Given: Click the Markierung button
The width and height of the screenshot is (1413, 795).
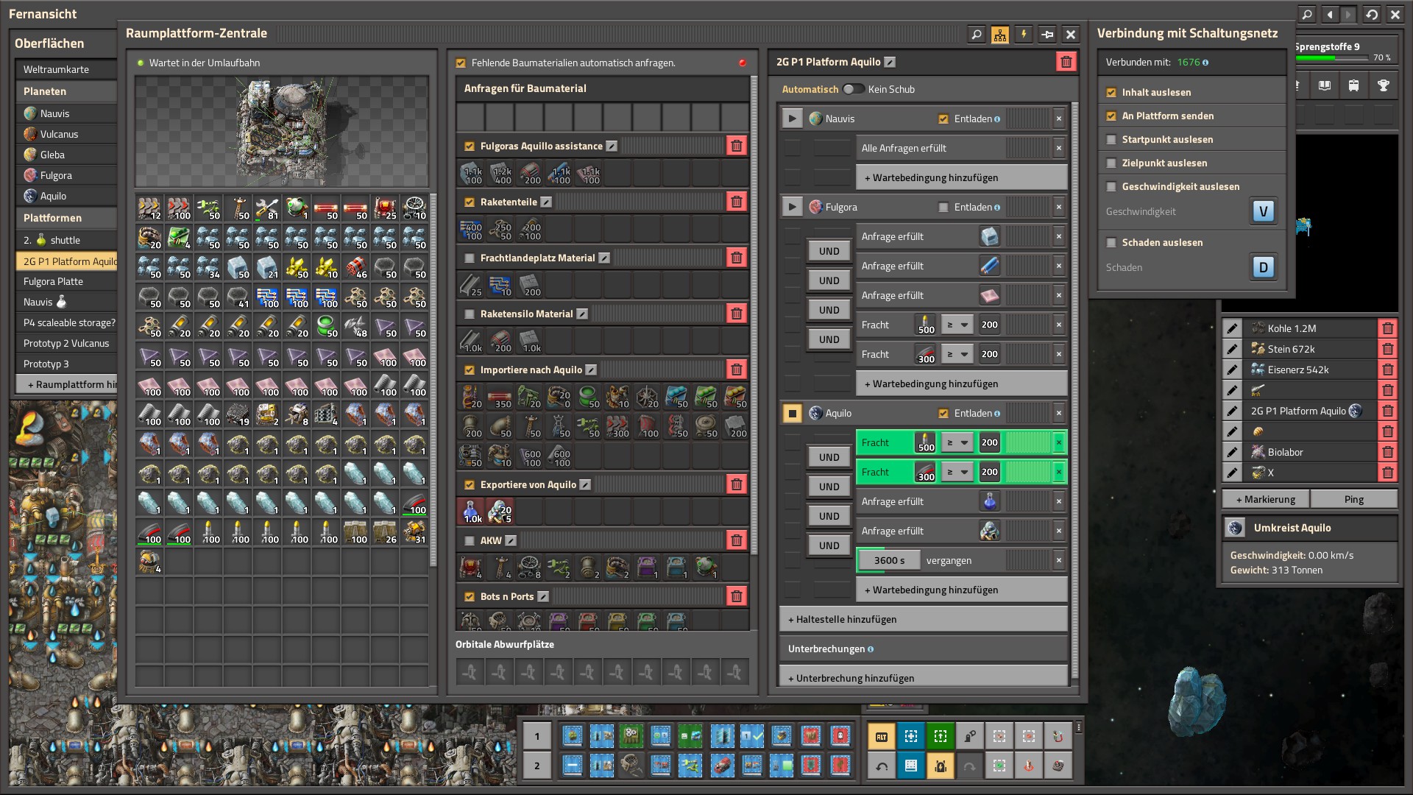Looking at the screenshot, I should [x=1265, y=499].
